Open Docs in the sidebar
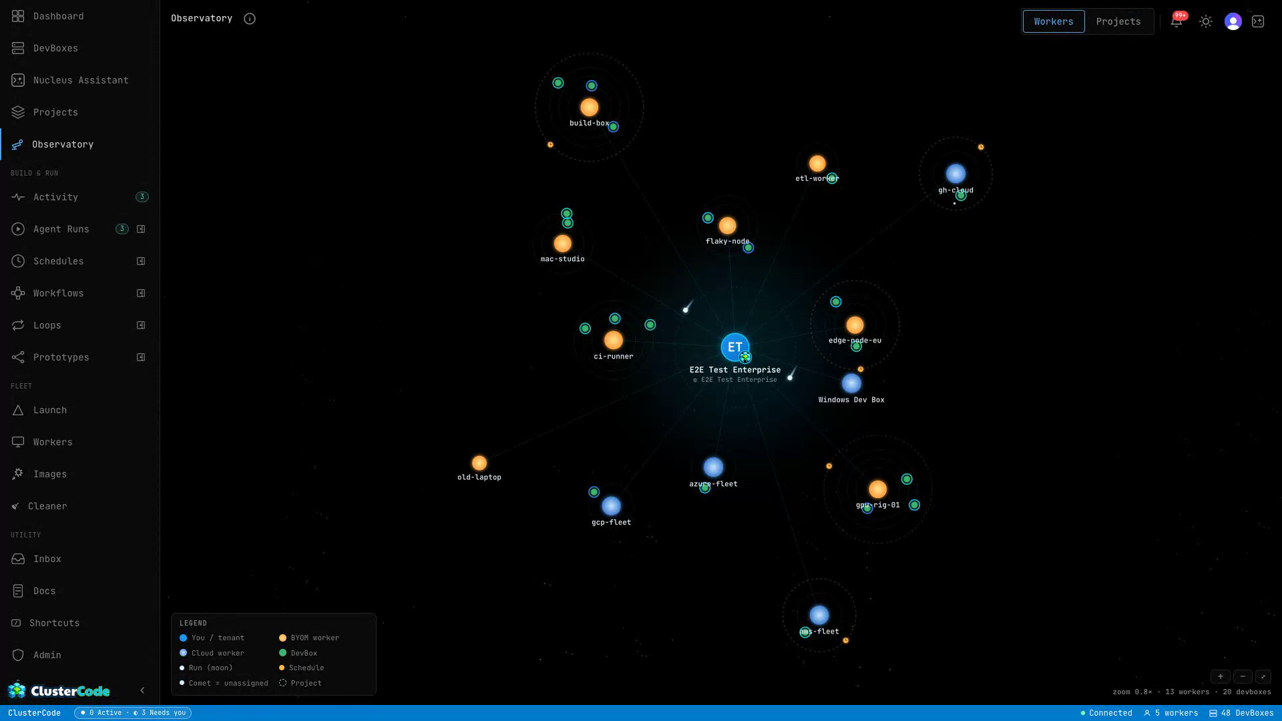Image resolution: width=1282 pixels, height=721 pixels. coord(79,591)
